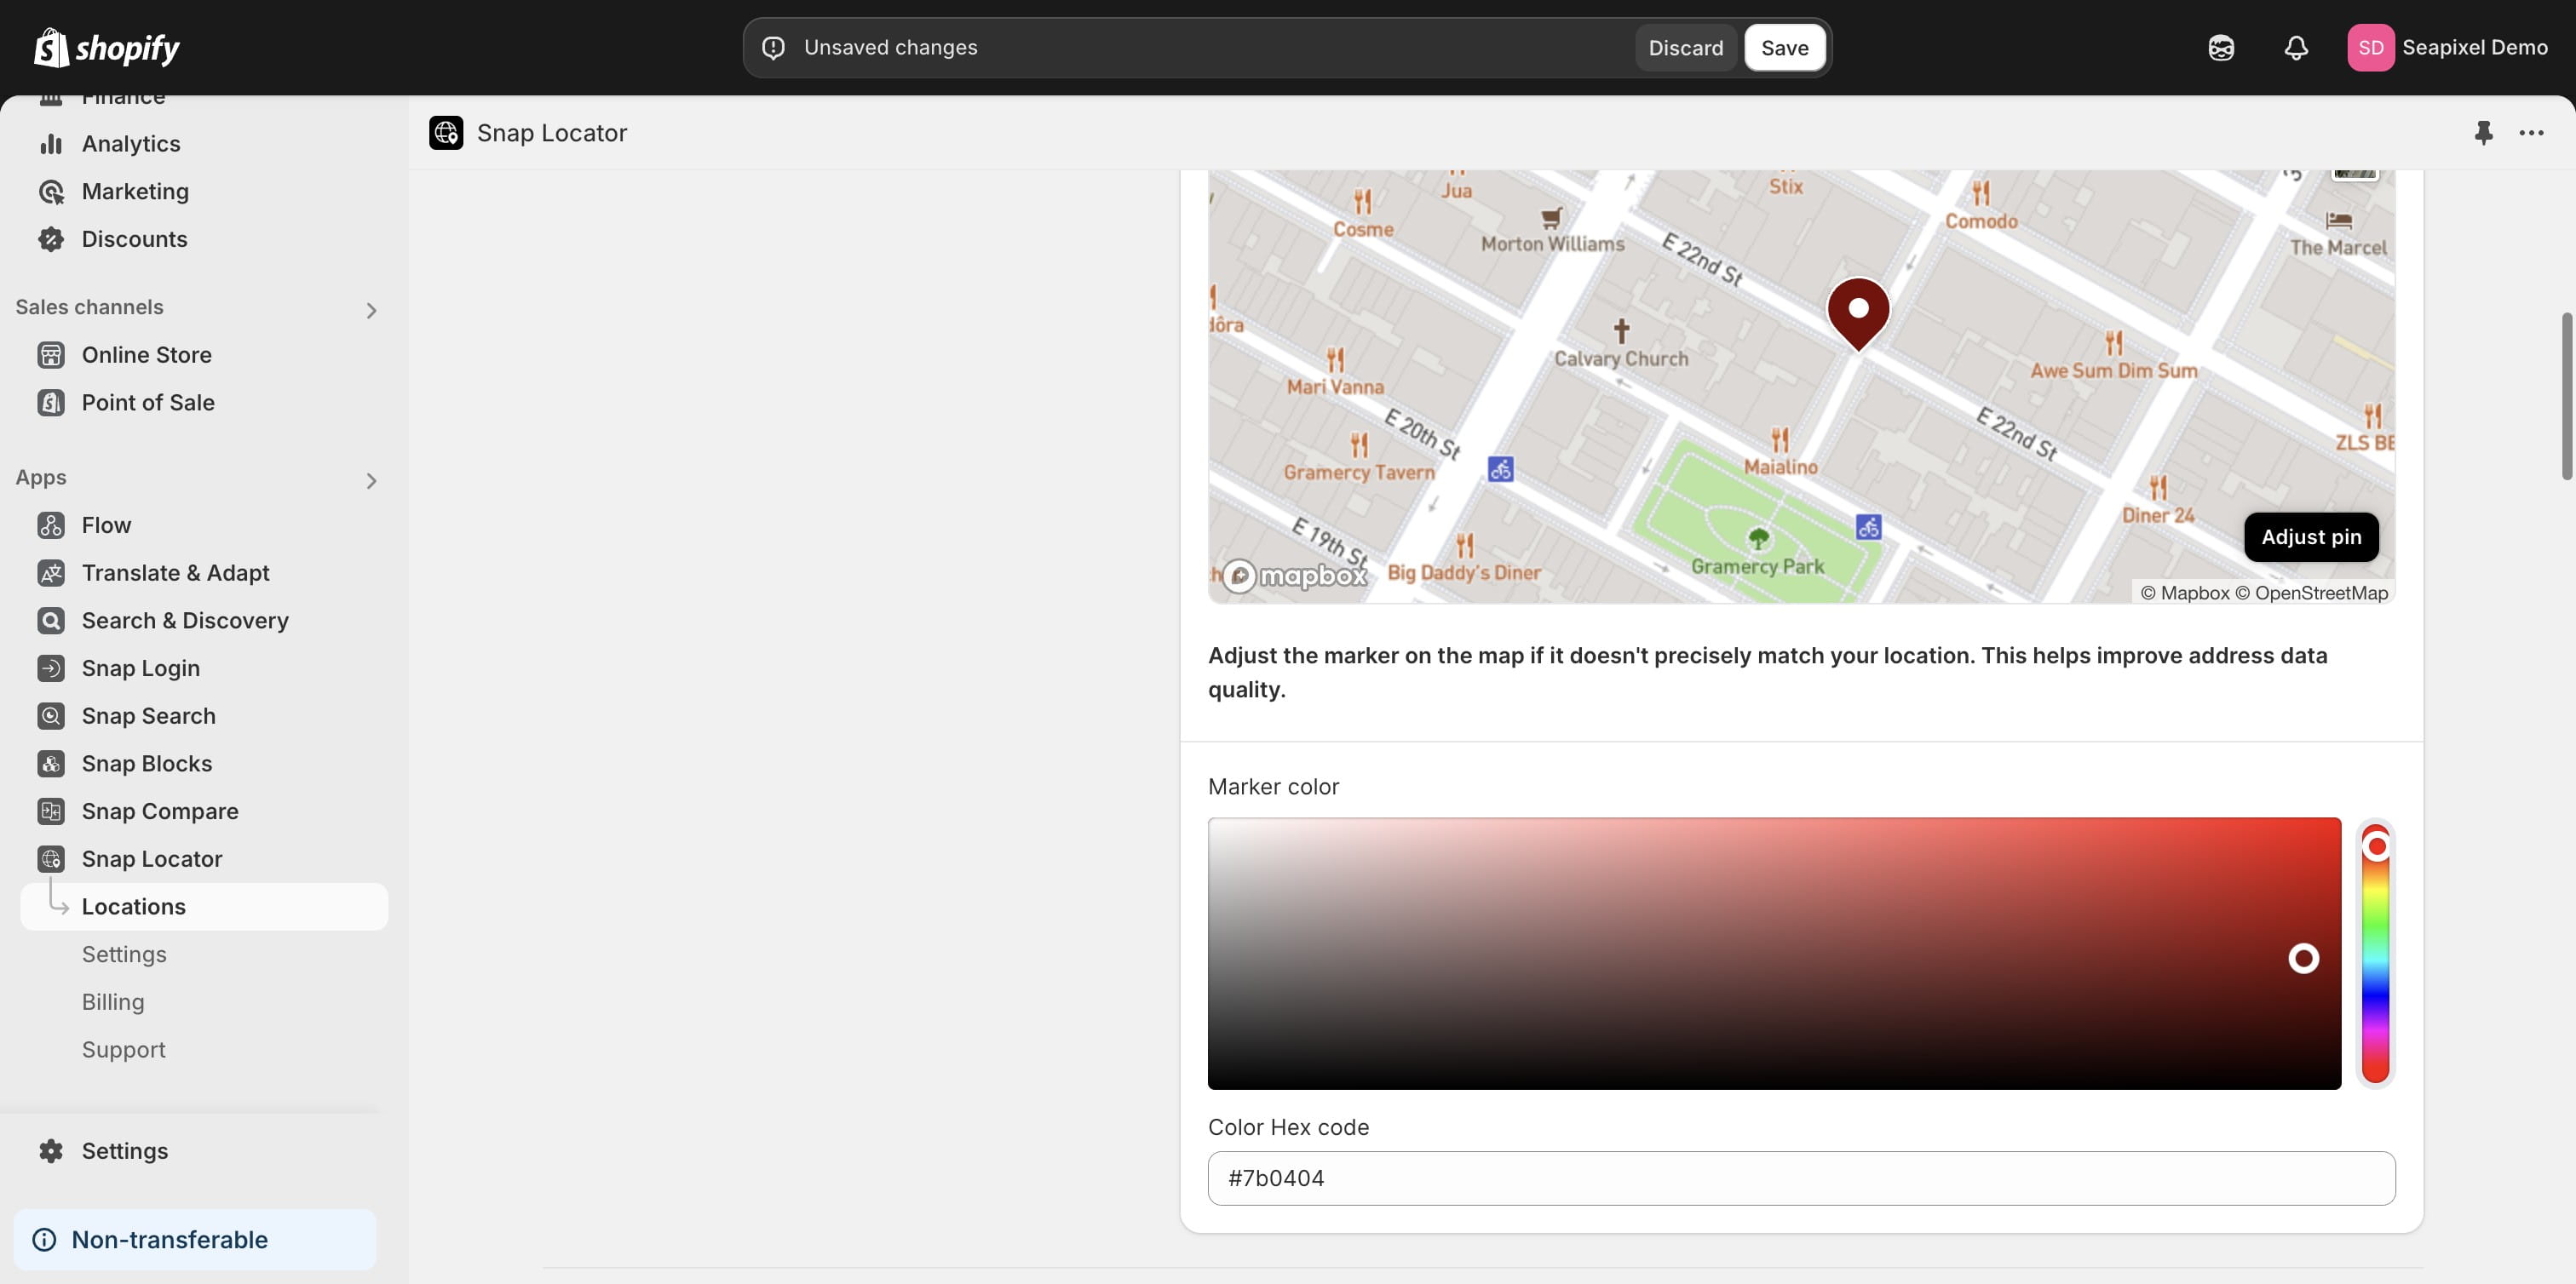
Task: Expand the Sales channels section
Action: coord(371,311)
